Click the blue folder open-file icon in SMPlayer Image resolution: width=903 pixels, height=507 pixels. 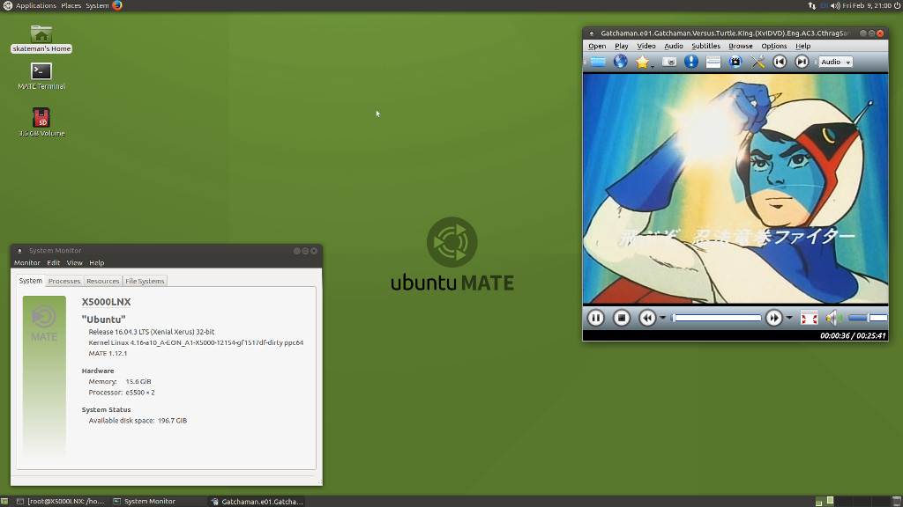598,62
